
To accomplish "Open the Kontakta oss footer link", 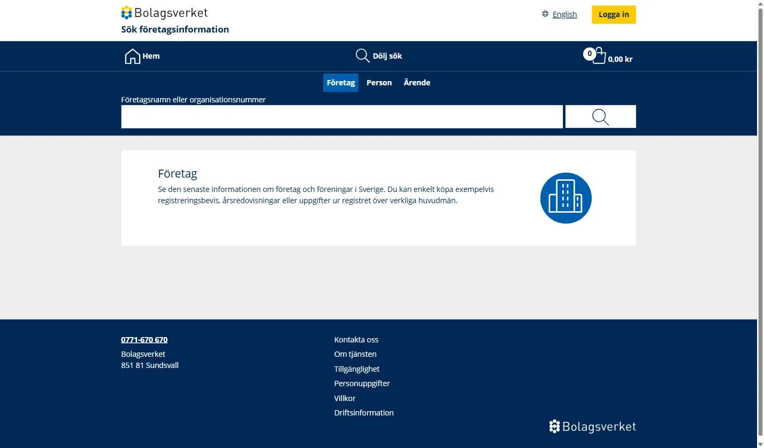I will [356, 340].
